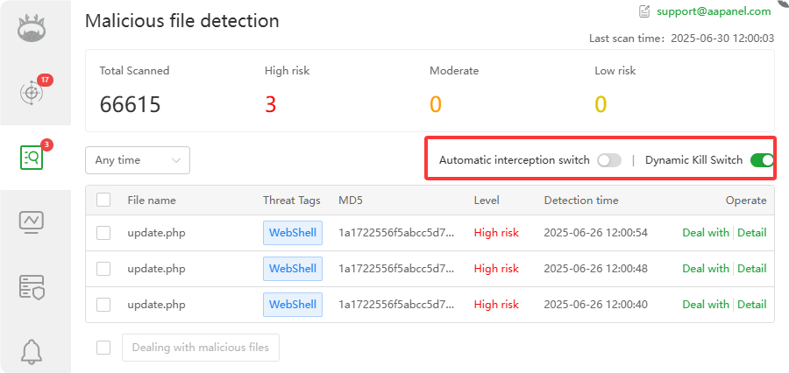The image size is (789, 373).
Task: Click Detail for the 12:00:40 detection
Action: click(x=751, y=304)
